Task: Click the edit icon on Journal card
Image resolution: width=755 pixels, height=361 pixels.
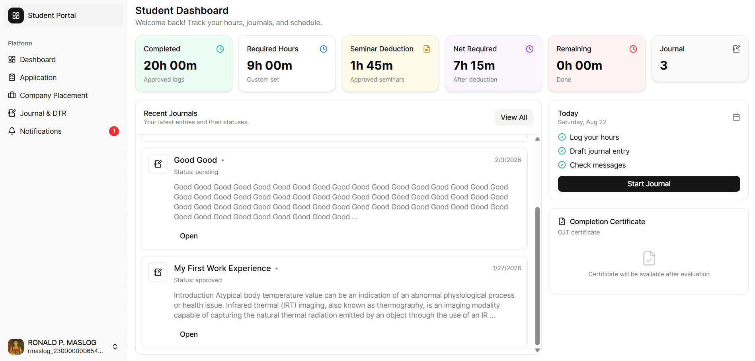Action: coord(736,49)
